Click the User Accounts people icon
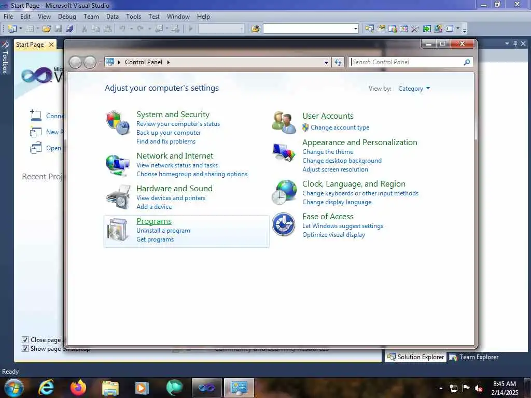531x398 pixels. [x=284, y=122]
